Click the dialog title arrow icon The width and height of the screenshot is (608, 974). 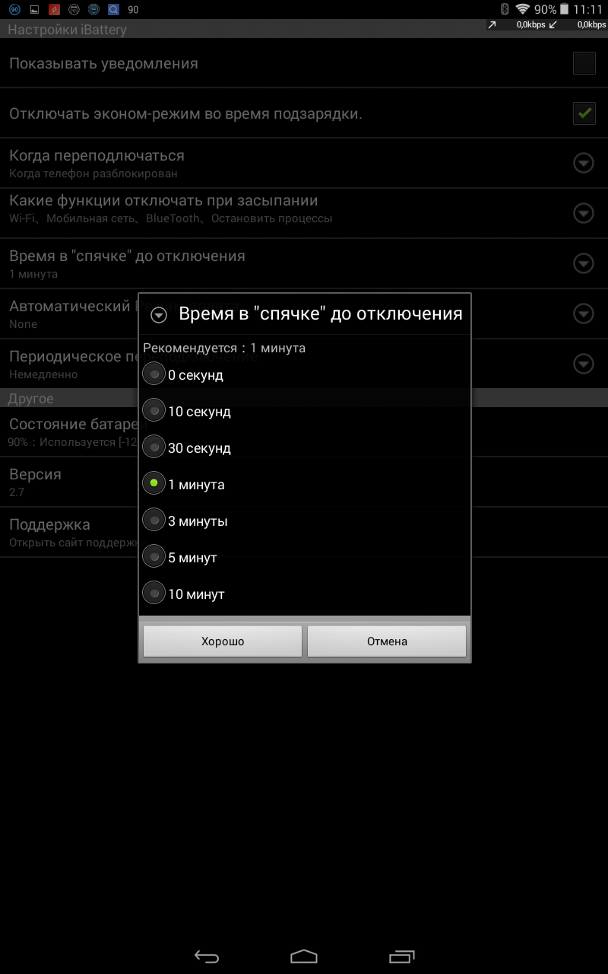point(159,315)
